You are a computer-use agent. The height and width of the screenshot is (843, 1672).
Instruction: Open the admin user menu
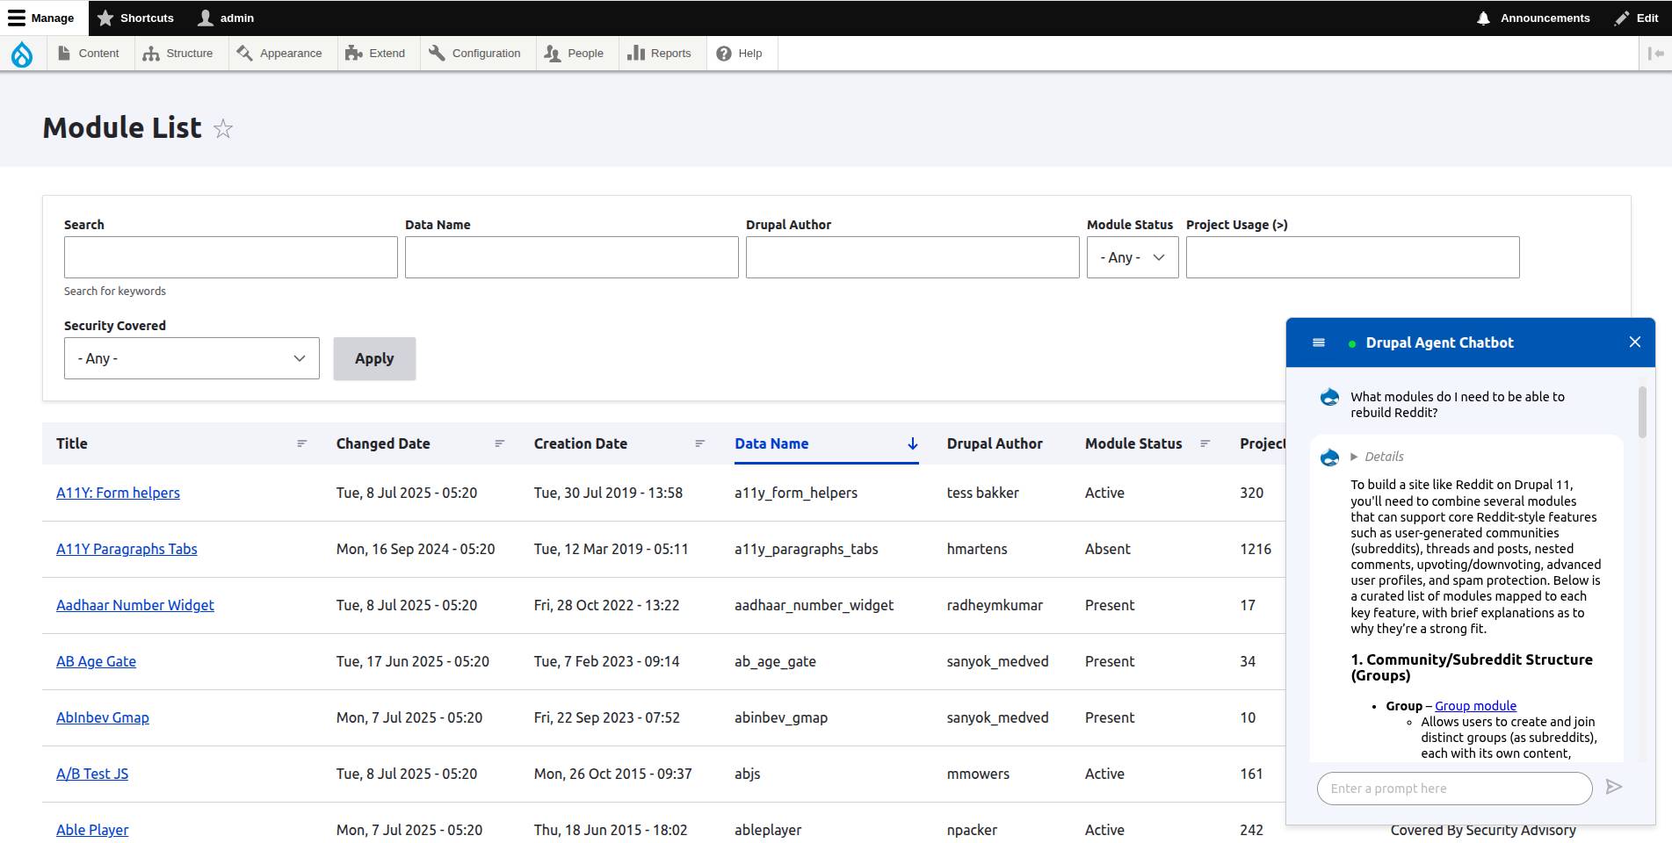(x=226, y=18)
